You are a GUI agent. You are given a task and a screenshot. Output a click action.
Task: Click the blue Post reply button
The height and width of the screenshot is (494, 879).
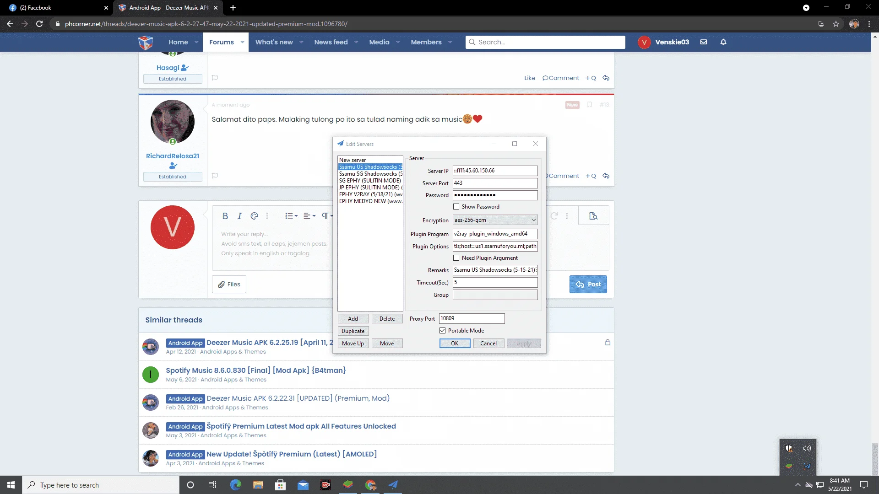tap(588, 284)
